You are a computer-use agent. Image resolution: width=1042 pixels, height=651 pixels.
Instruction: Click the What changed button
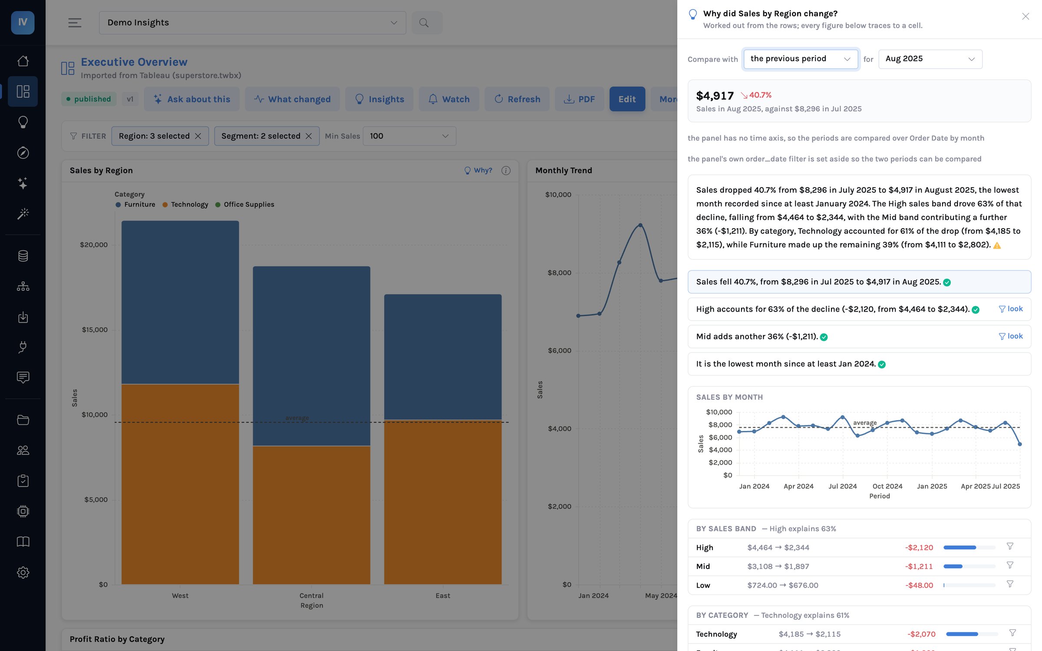tap(292, 99)
